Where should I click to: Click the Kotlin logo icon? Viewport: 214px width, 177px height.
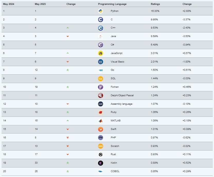point(101,163)
